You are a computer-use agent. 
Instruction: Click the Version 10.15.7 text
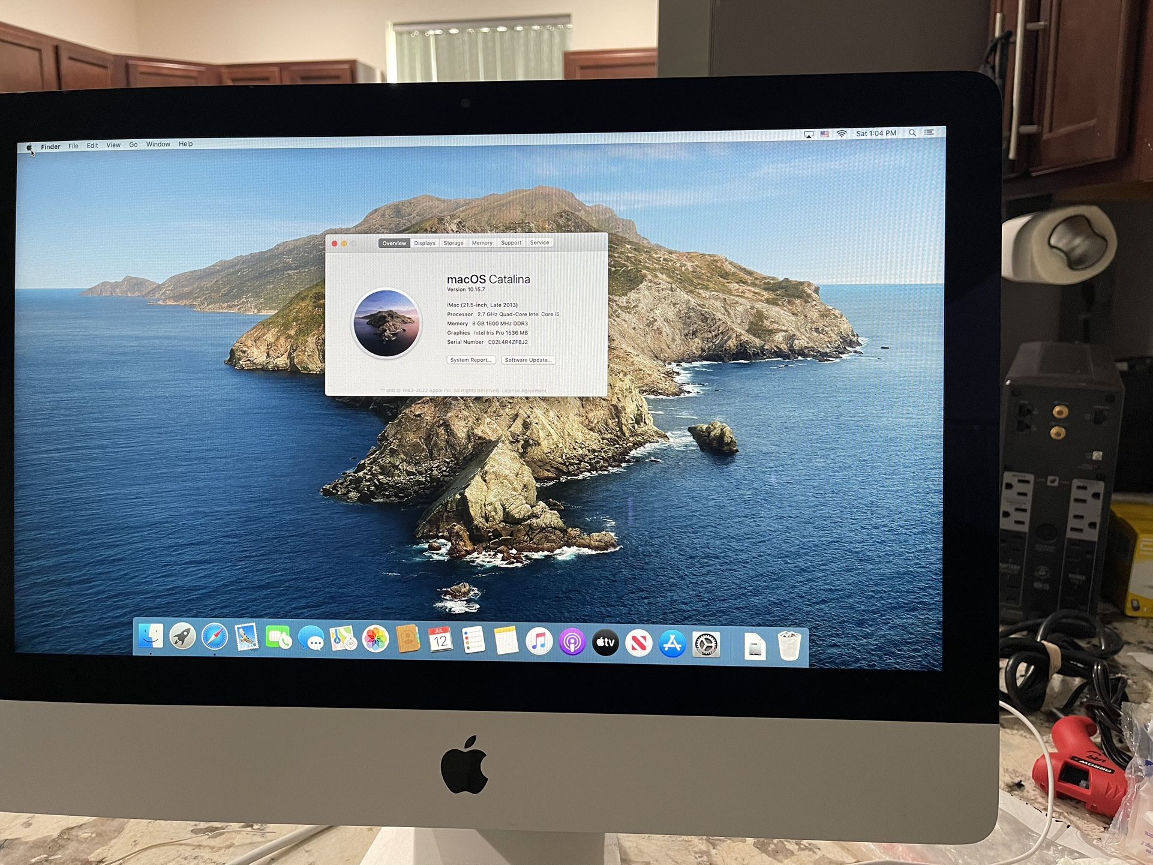pos(466,289)
